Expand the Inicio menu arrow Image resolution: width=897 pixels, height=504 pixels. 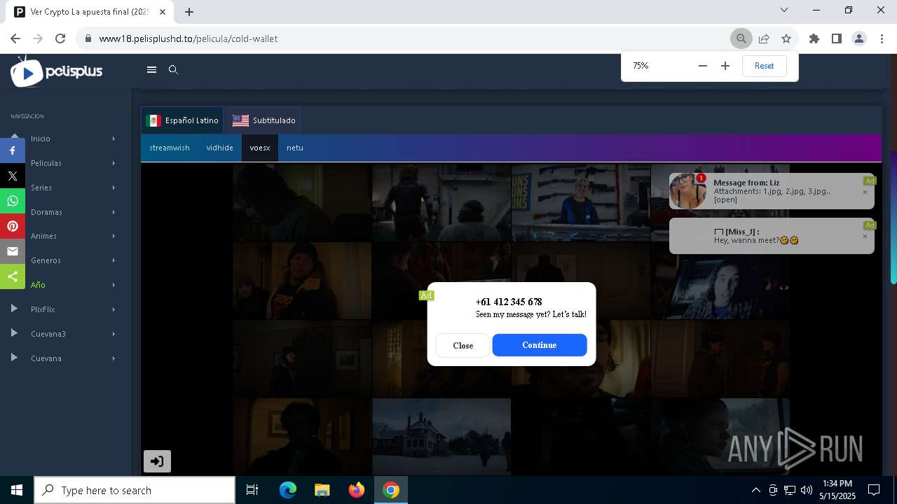tap(114, 139)
